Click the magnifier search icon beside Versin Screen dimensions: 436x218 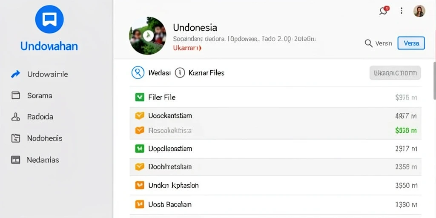click(x=368, y=43)
